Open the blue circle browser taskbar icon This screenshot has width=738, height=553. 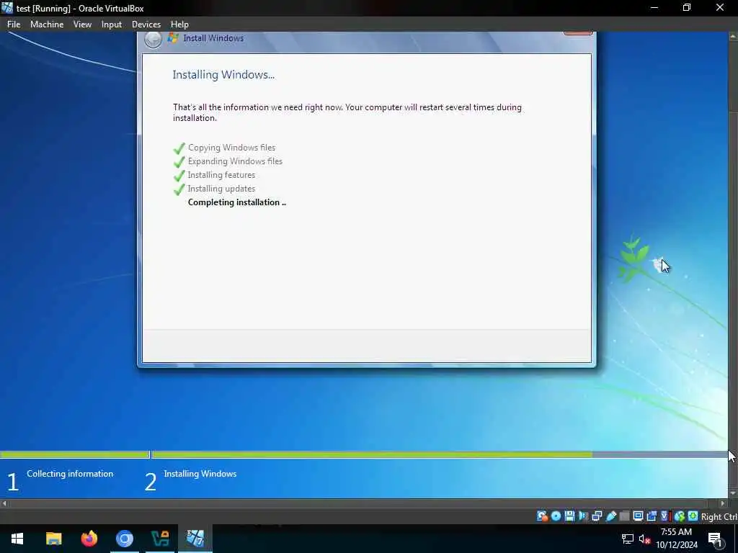click(x=125, y=539)
